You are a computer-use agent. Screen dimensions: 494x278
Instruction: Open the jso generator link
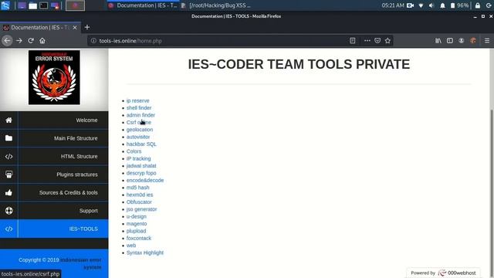[x=141, y=209]
